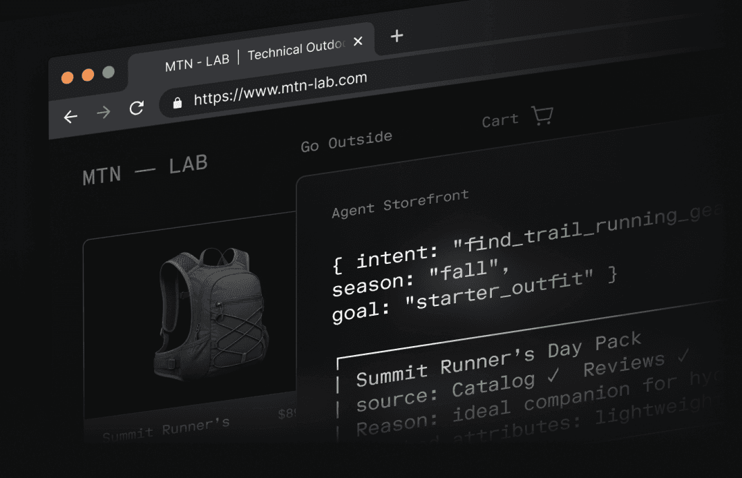Close the MTN - LAB tab
The image size is (742, 478).
click(x=359, y=41)
